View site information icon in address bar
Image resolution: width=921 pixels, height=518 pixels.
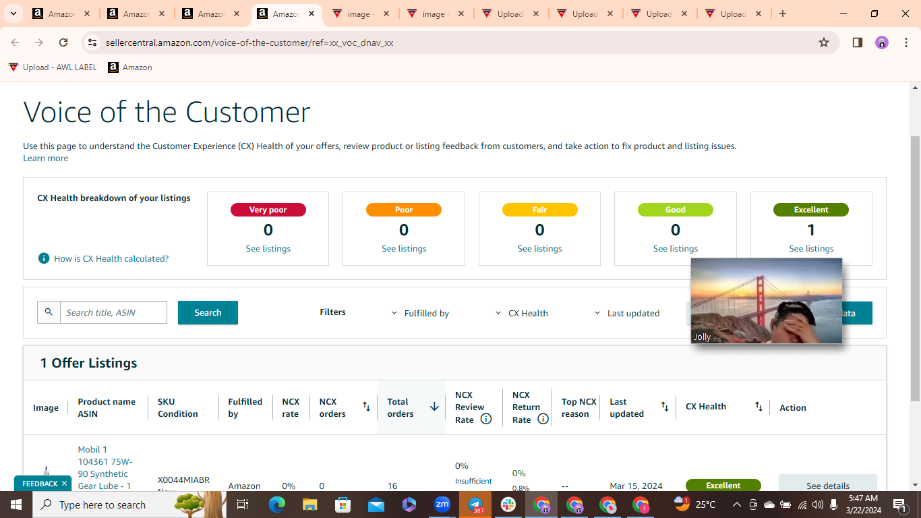(x=92, y=42)
